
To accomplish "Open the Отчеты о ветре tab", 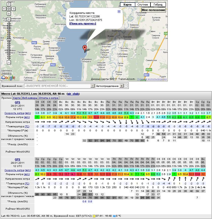I will coord(49,98).
